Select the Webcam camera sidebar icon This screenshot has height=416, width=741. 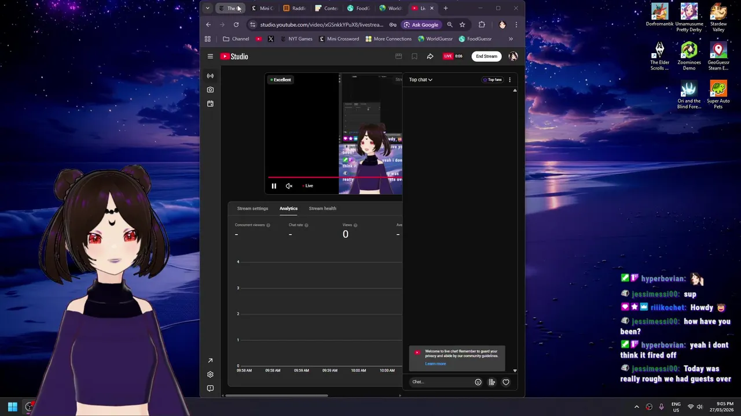(210, 90)
